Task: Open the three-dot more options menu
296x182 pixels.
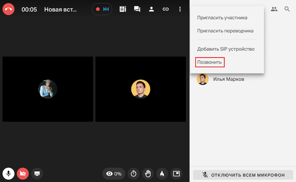Action: click(180, 9)
